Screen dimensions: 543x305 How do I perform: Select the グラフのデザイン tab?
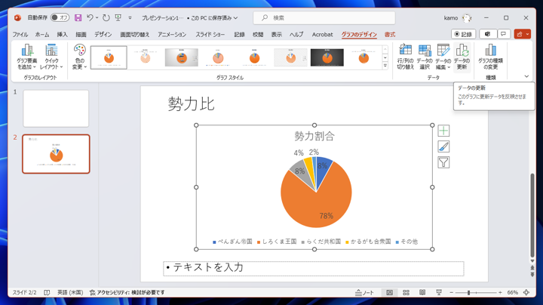click(359, 34)
